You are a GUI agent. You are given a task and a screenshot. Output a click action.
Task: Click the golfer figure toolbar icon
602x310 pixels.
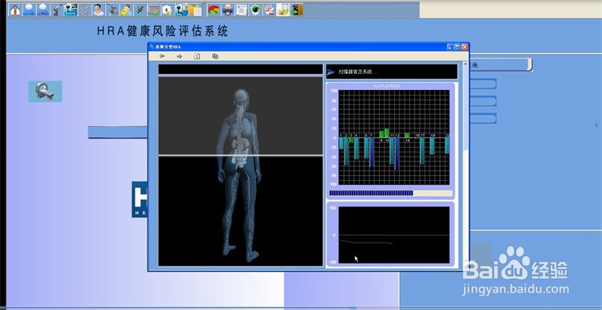point(57,10)
